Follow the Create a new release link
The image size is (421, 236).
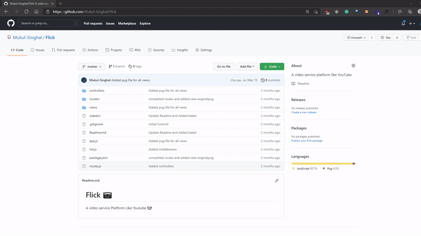pos(304,112)
